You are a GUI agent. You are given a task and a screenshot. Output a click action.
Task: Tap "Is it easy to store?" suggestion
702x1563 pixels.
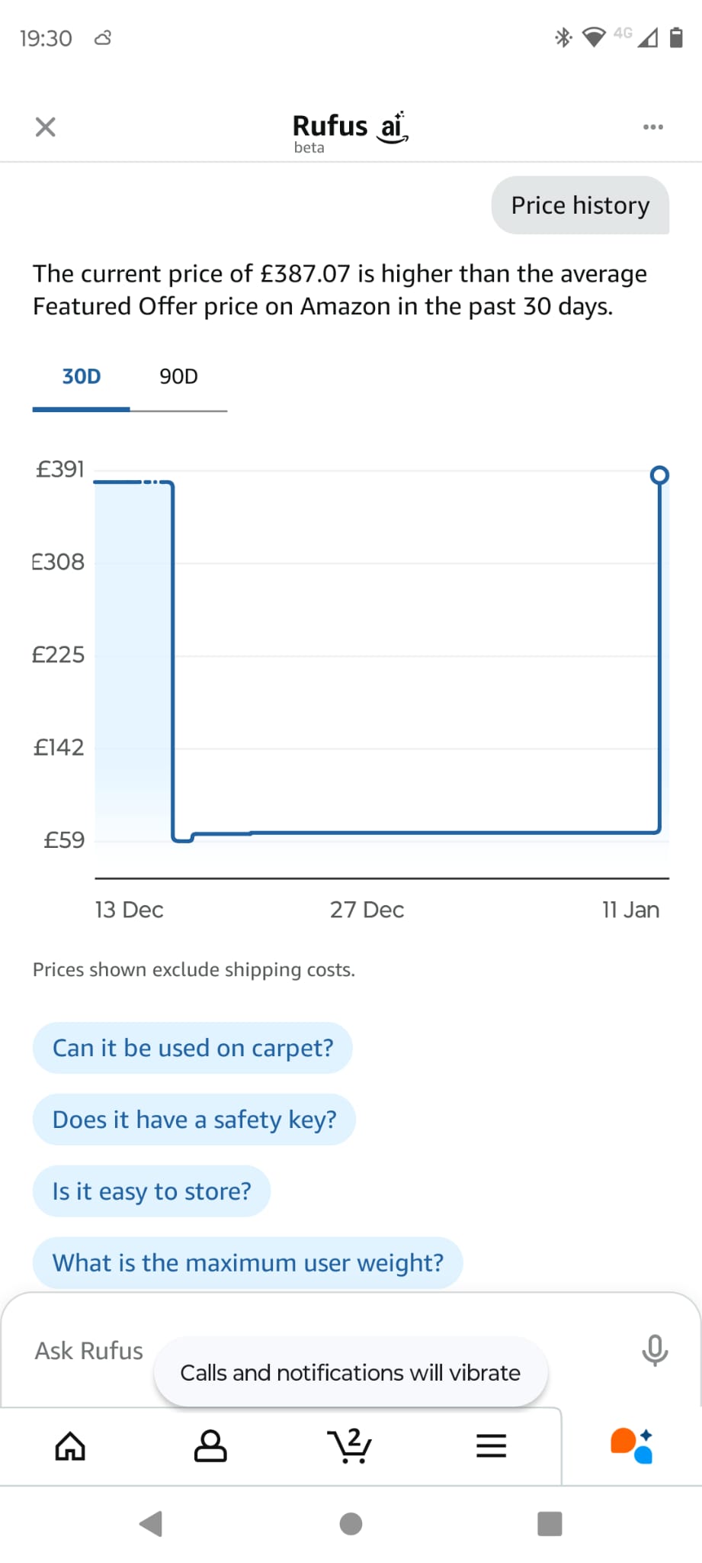point(152,1191)
